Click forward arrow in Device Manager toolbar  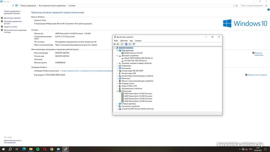coord(117,44)
